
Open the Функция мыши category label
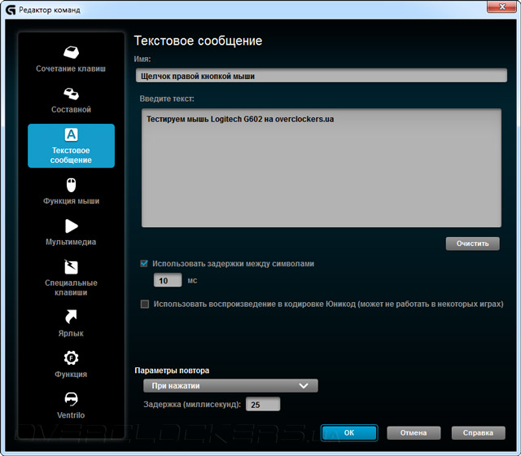(x=71, y=201)
